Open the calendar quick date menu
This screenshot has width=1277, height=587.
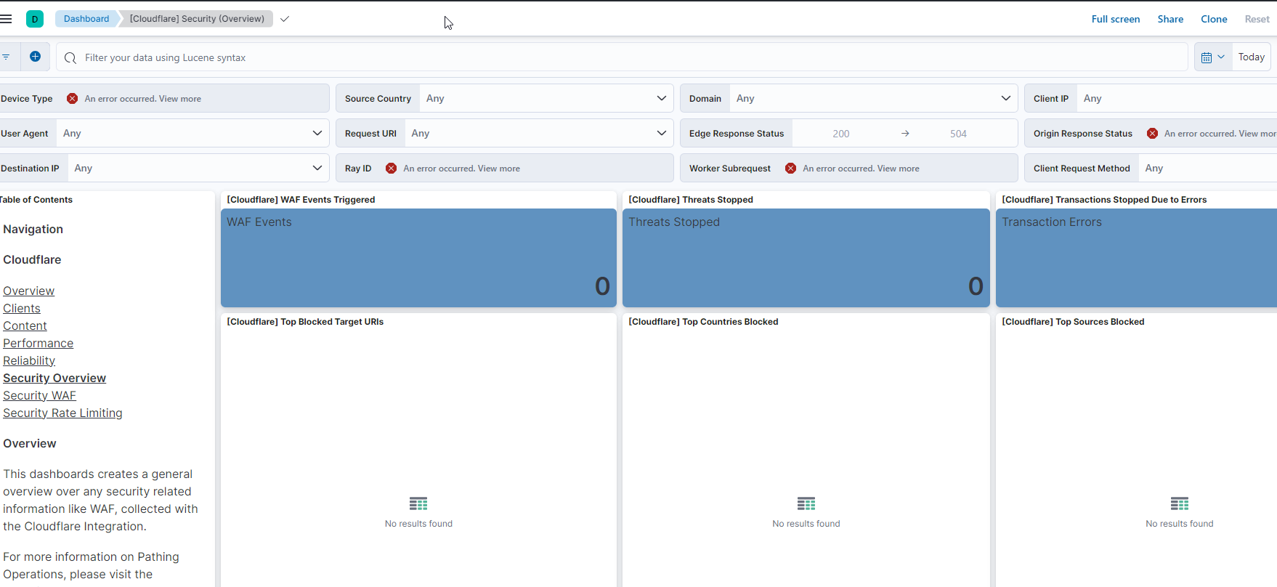point(1213,57)
